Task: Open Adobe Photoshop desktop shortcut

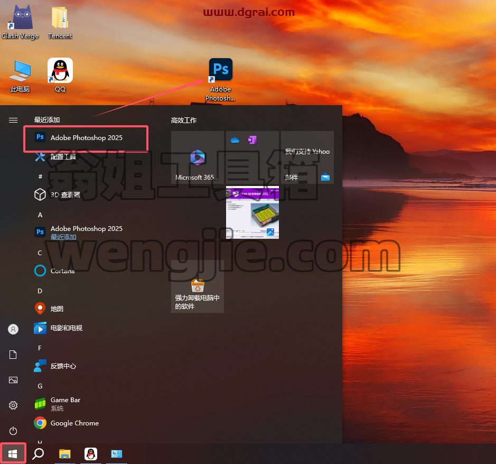Action: tap(220, 80)
